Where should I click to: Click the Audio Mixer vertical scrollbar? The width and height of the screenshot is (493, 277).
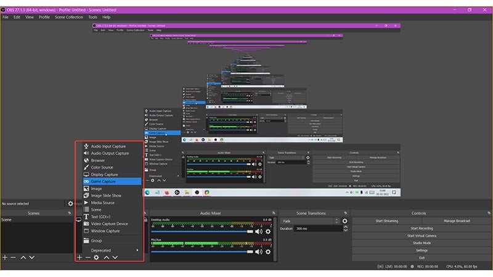[x=275, y=239]
